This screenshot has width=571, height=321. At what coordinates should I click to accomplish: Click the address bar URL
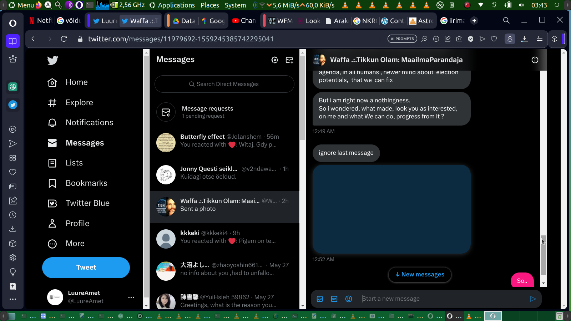(x=181, y=39)
